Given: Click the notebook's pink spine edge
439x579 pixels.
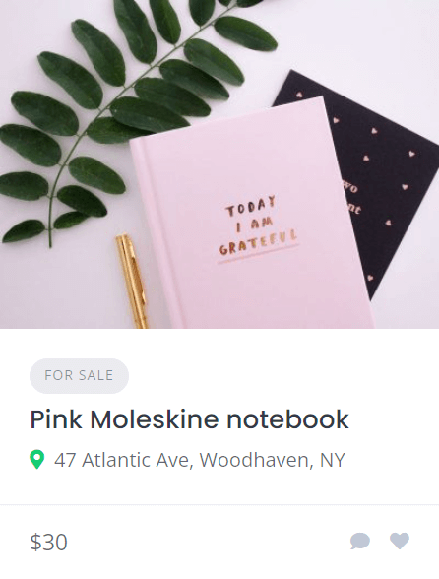Looking at the screenshot, I should (x=157, y=232).
